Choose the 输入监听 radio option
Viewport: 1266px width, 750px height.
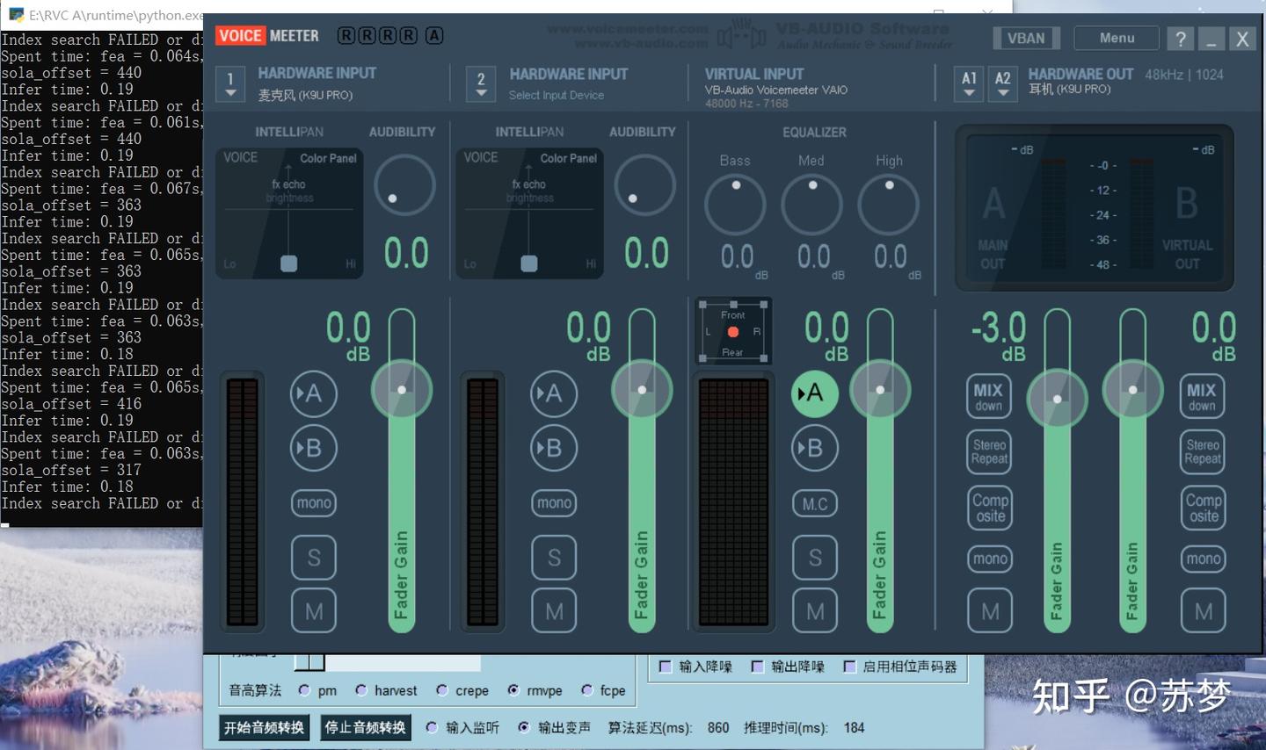[432, 727]
